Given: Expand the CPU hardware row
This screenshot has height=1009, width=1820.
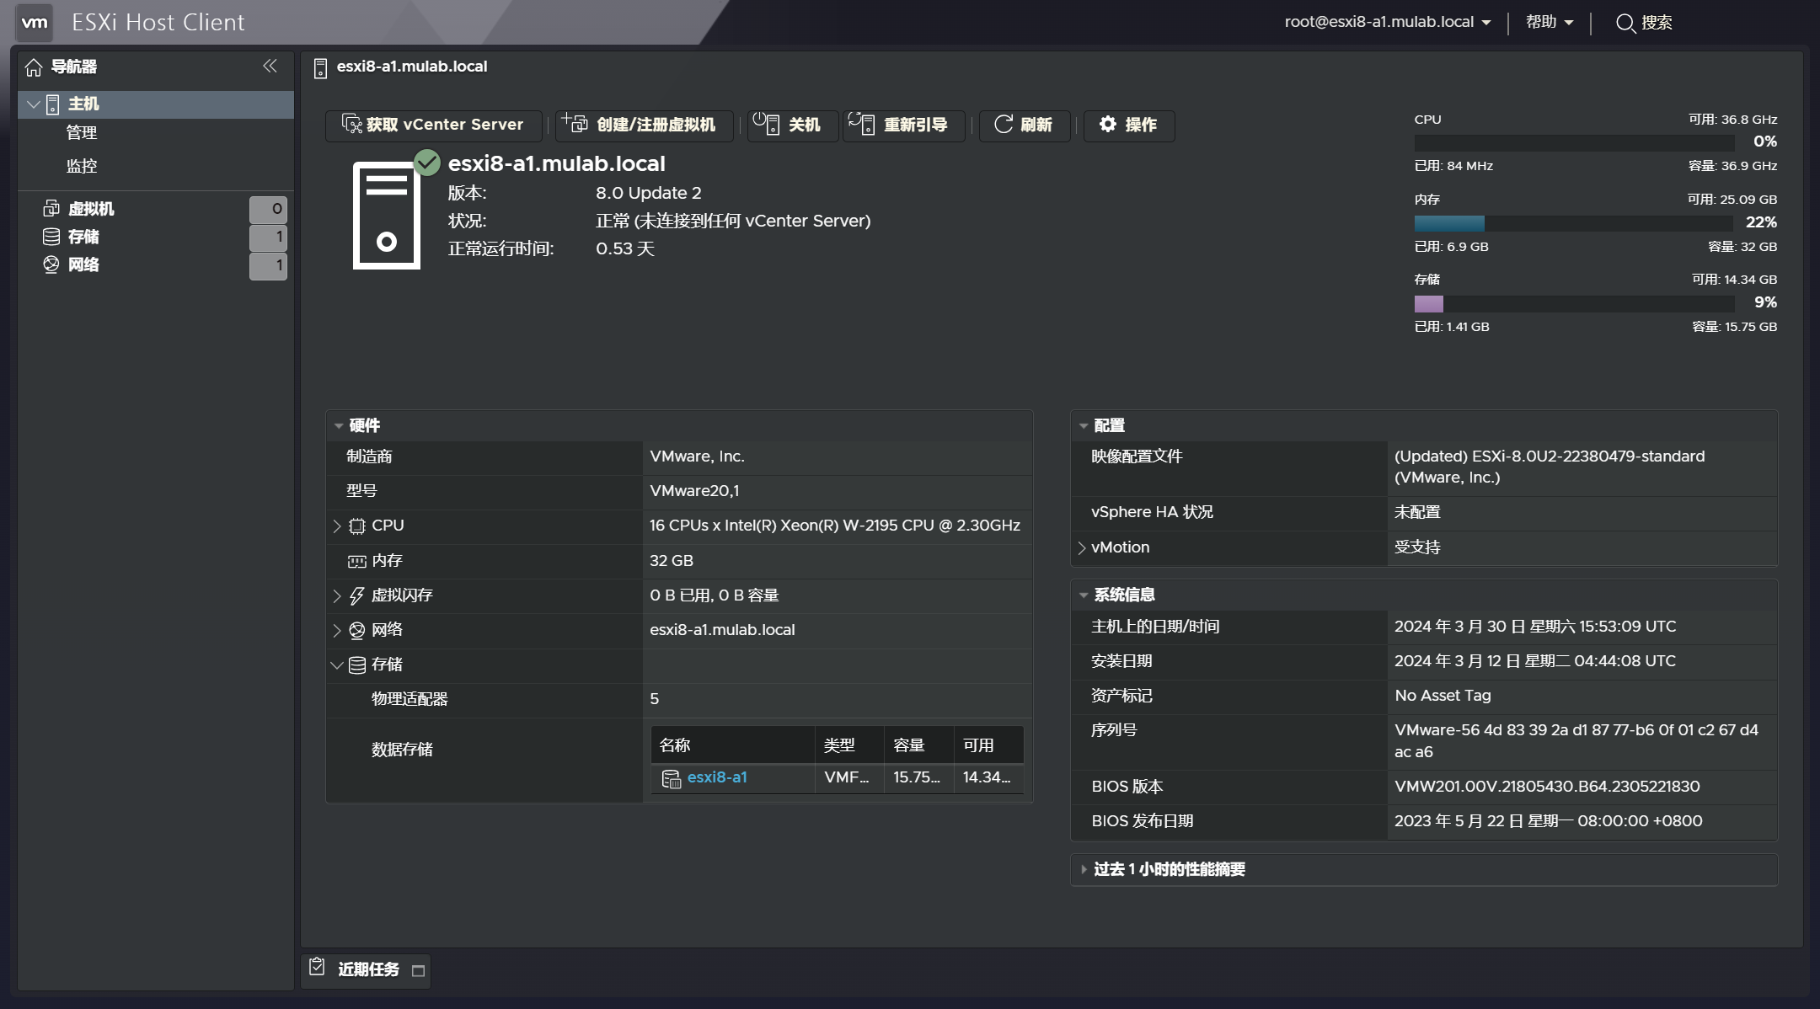Looking at the screenshot, I should point(337,526).
